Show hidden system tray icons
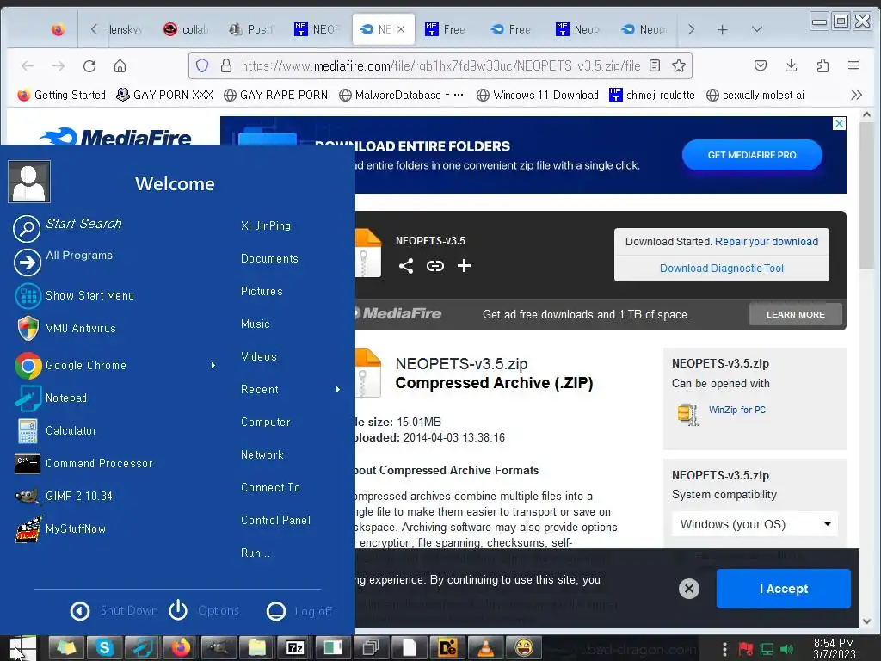This screenshot has height=661, width=881. [724, 649]
